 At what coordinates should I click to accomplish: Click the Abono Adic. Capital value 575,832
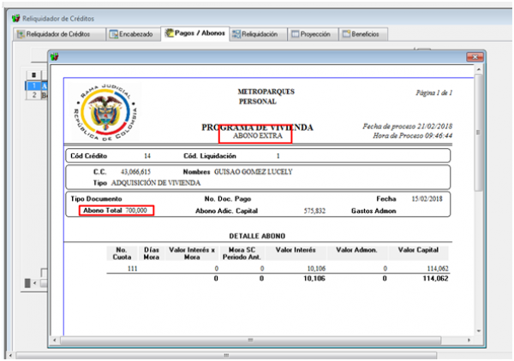coord(314,210)
